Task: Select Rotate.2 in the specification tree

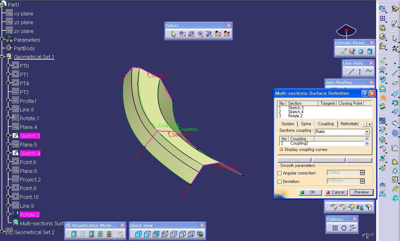Action: tap(30, 214)
